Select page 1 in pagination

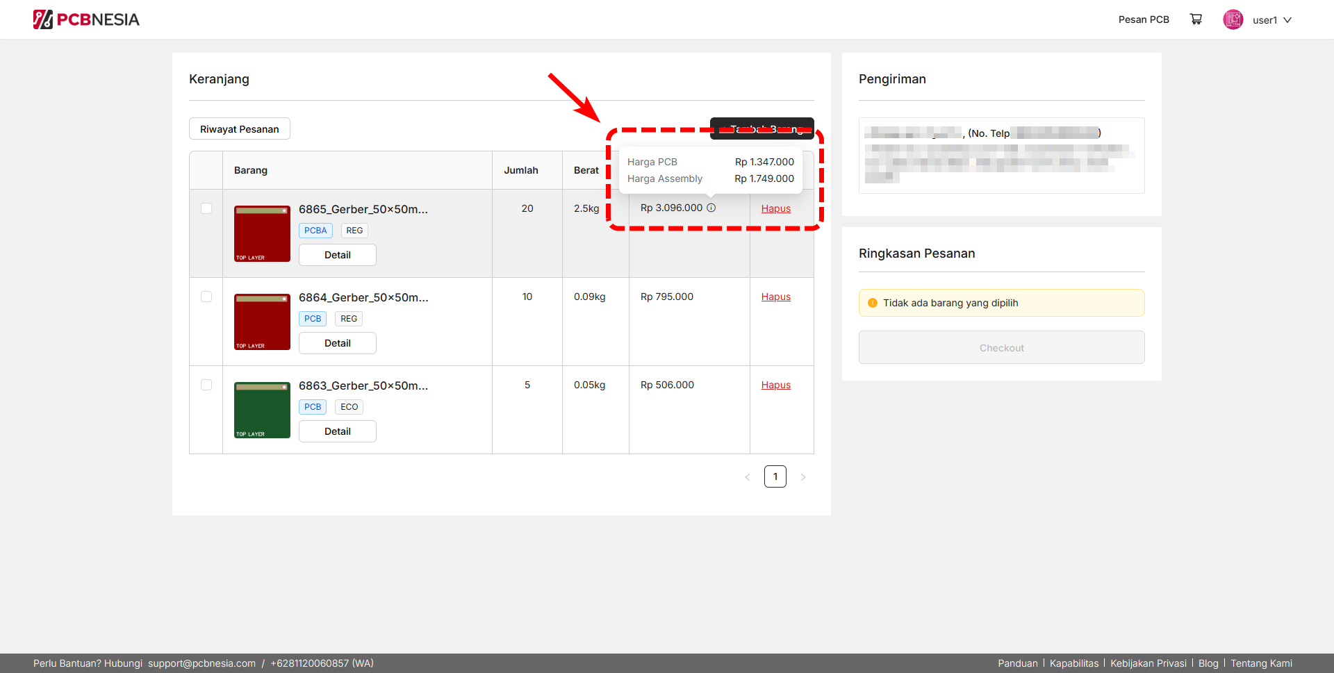(x=775, y=476)
